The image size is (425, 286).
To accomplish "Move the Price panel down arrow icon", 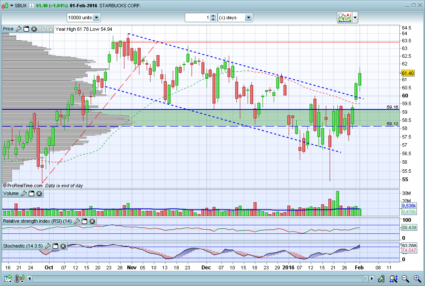I will [41, 29].
